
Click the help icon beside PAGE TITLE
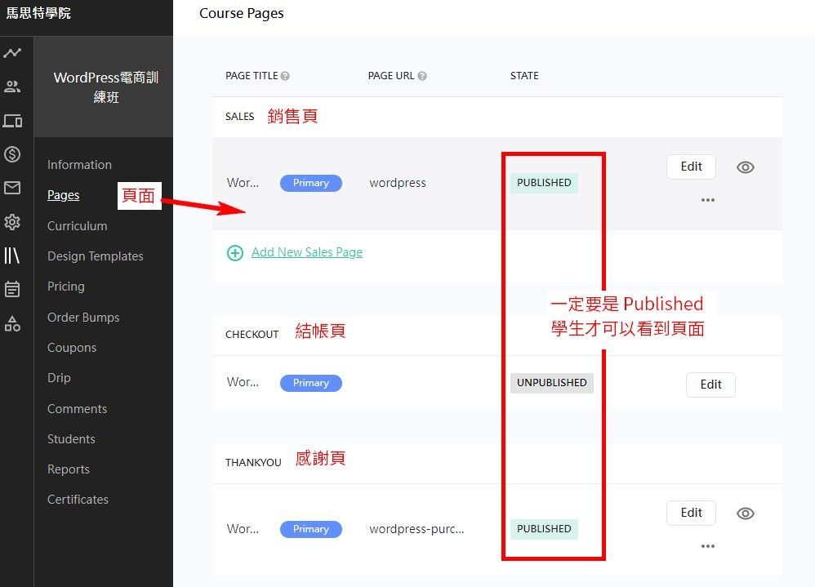(285, 76)
